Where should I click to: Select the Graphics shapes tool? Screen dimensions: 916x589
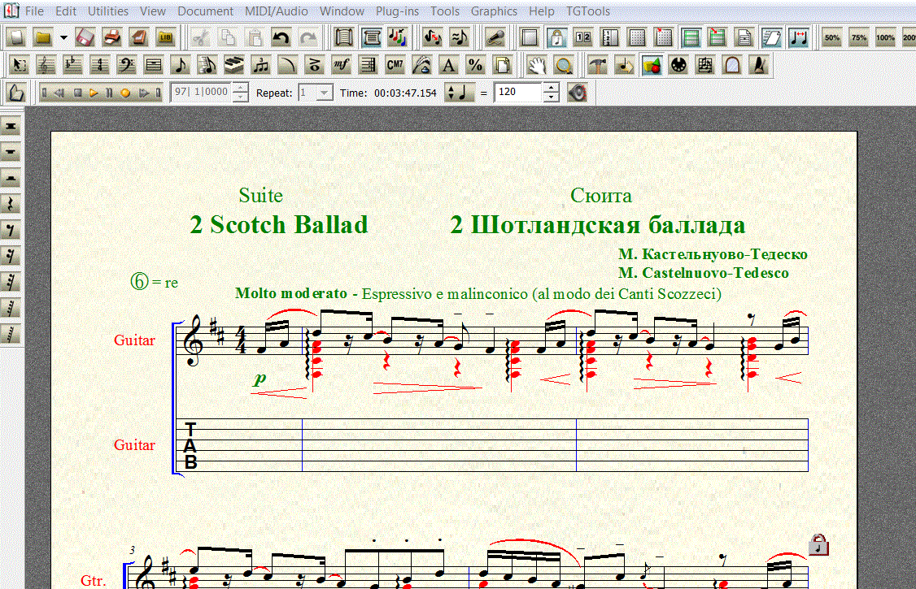point(652,65)
